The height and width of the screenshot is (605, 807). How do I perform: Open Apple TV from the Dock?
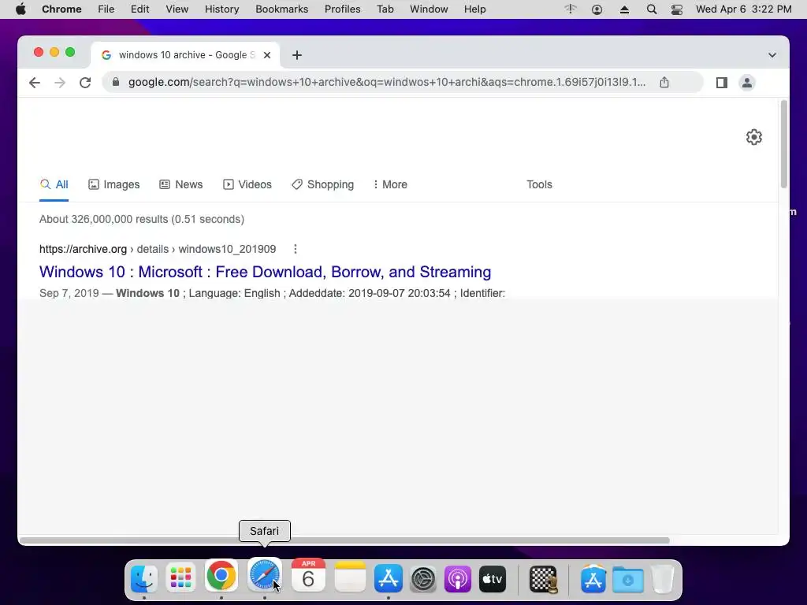coord(492,578)
